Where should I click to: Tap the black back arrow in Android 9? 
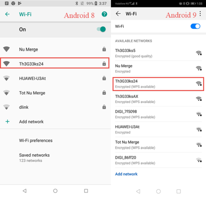coord(118,14)
